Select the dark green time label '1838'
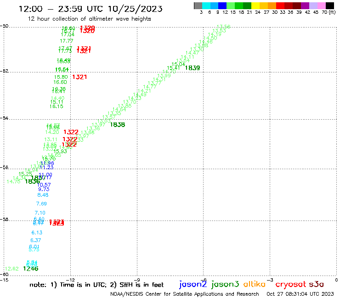 118,125
